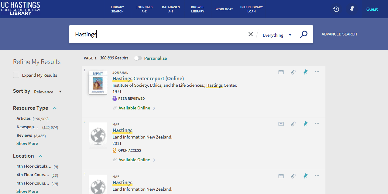Click the Advanced Search link
This screenshot has width=388, height=194.
click(x=339, y=34)
